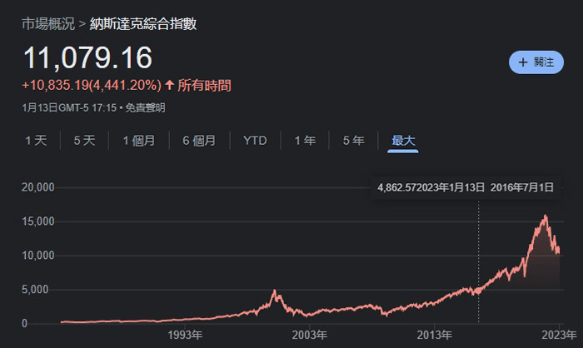Screen dimensions: 583x348
Task: Select the 最大 range tab
Action: pyautogui.click(x=403, y=141)
